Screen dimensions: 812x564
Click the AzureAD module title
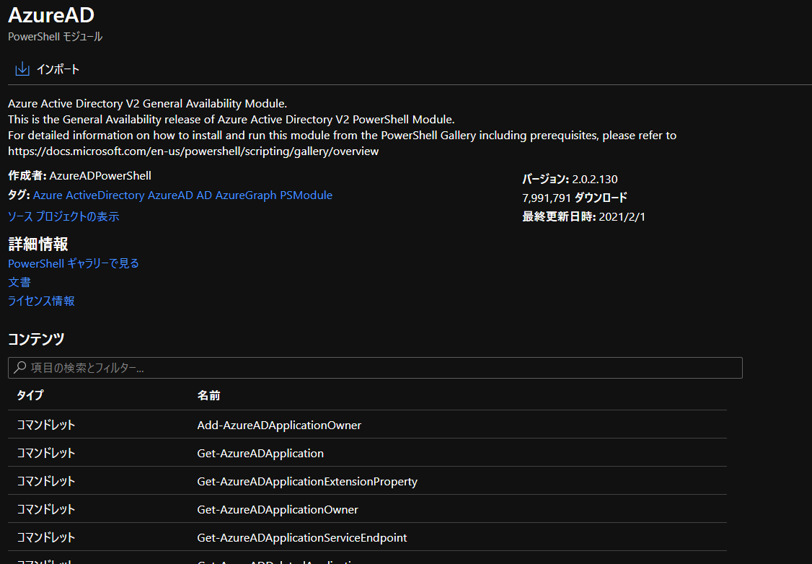point(51,15)
